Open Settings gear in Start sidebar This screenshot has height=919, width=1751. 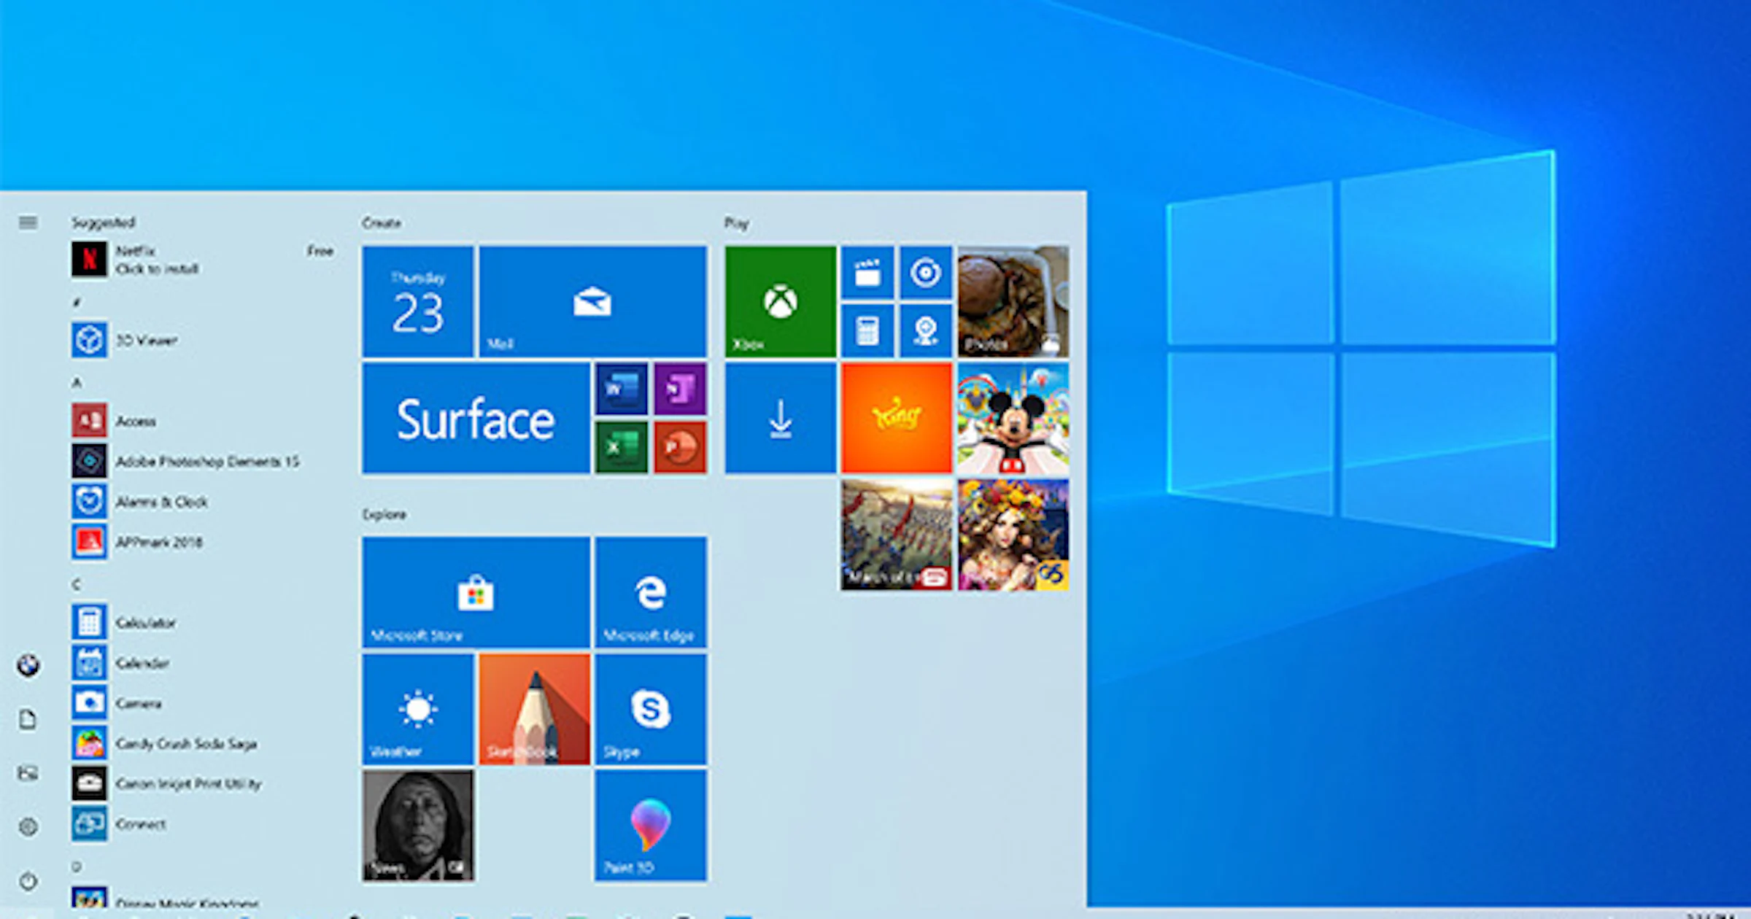tap(28, 826)
